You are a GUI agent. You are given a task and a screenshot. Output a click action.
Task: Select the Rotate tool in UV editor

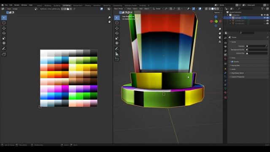coord(4,33)
